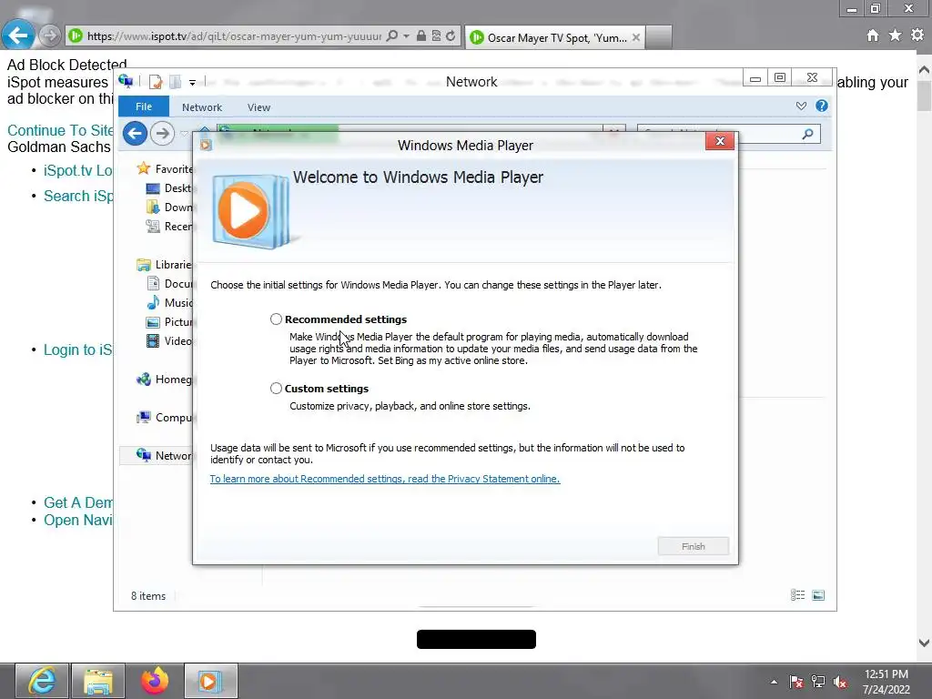Select Favorites in navigation pane
The height and width of the screenshot is (699, 932).
tap(165, 168)
